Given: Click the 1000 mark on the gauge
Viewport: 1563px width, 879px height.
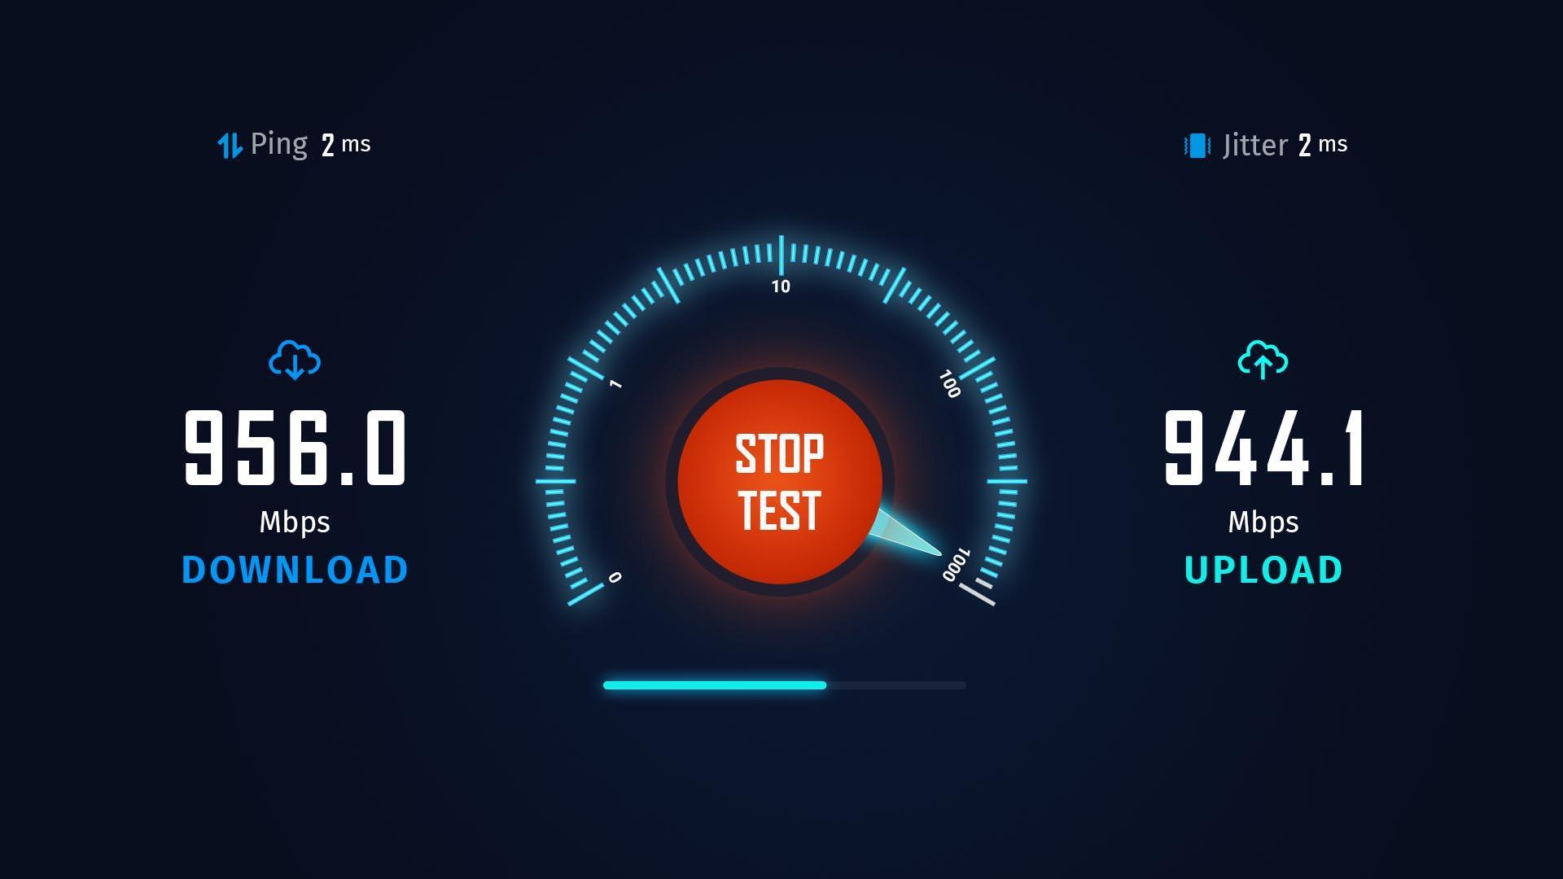Looking at the screenshot, I should tap(957, 565).
